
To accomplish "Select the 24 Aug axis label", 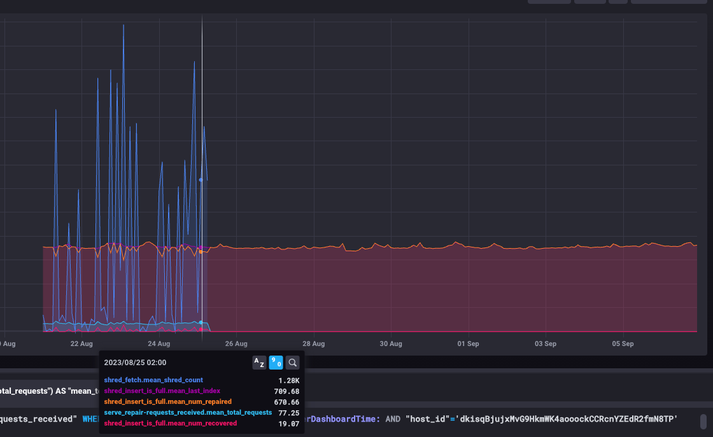I will point(159,343).
